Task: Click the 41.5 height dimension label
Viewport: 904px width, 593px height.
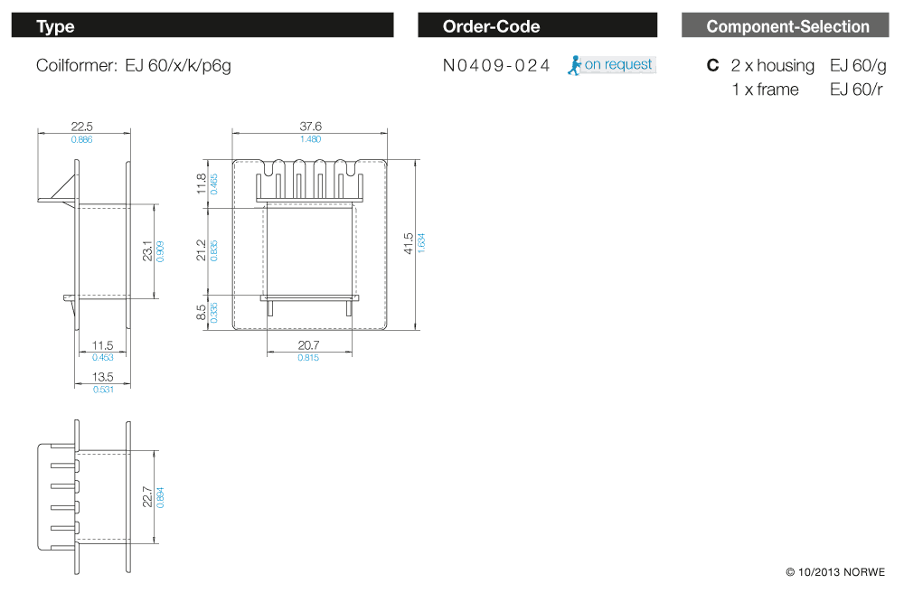Action: (x=409, y=243)
